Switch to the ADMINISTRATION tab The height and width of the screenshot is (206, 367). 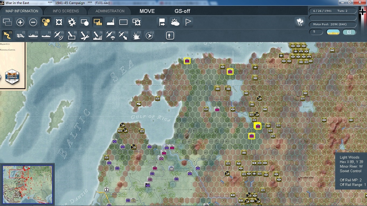(110, 11)
